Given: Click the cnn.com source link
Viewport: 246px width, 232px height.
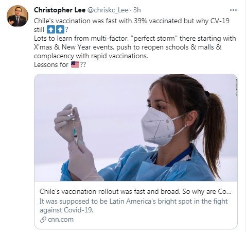Looking at the screenshot, I should coord(61,220).
